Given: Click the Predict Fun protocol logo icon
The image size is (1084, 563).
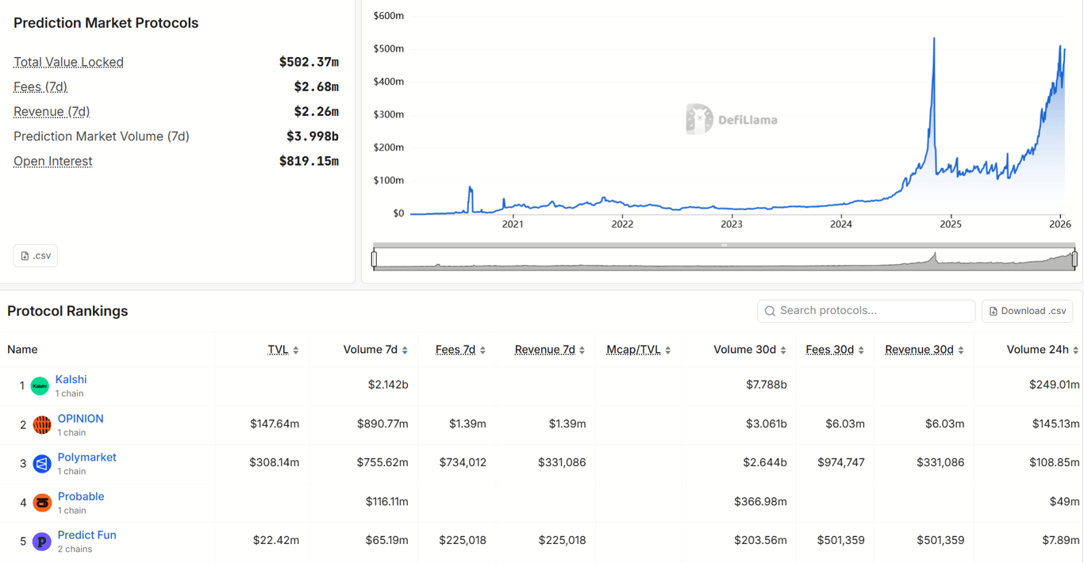Looking at the screenshot, I should pyautogui.click(x=42, y=541).
